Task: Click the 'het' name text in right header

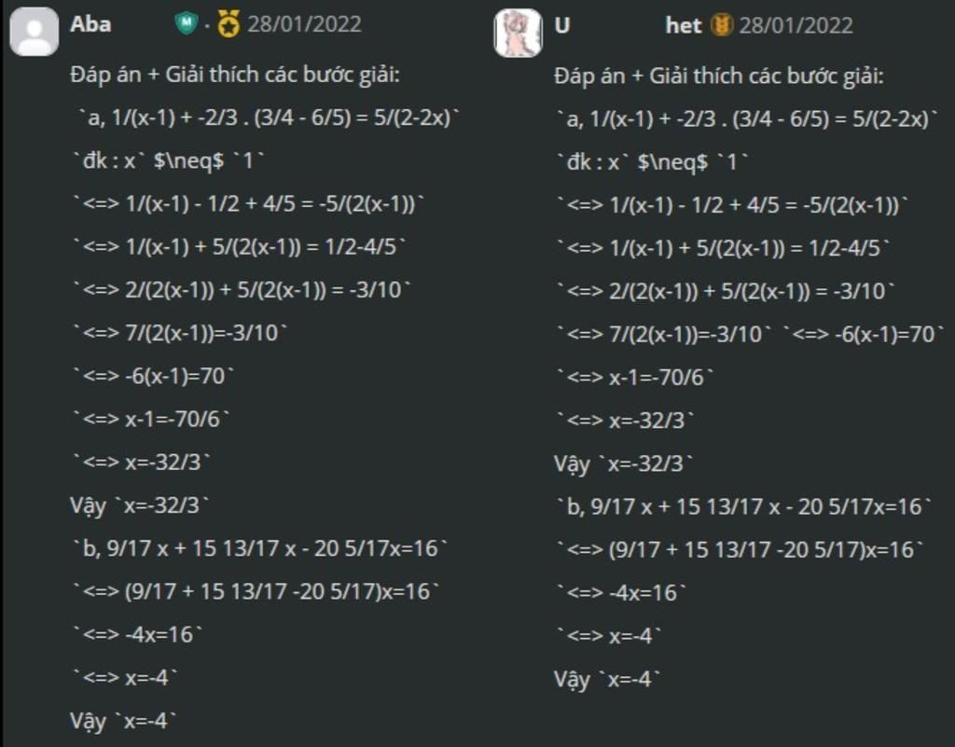Action: coord(683,25)
